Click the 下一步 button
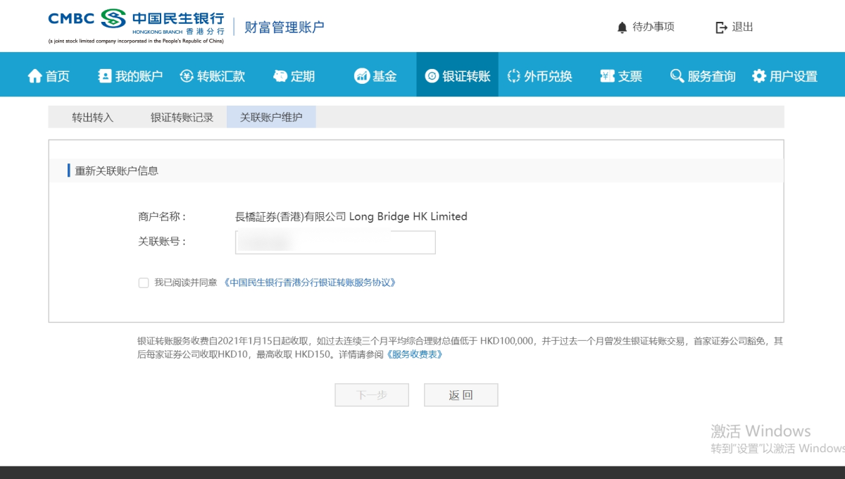Image resolution: width=845 pixels, height=479 pixels. pyautogui.click(x=372, y=395)
